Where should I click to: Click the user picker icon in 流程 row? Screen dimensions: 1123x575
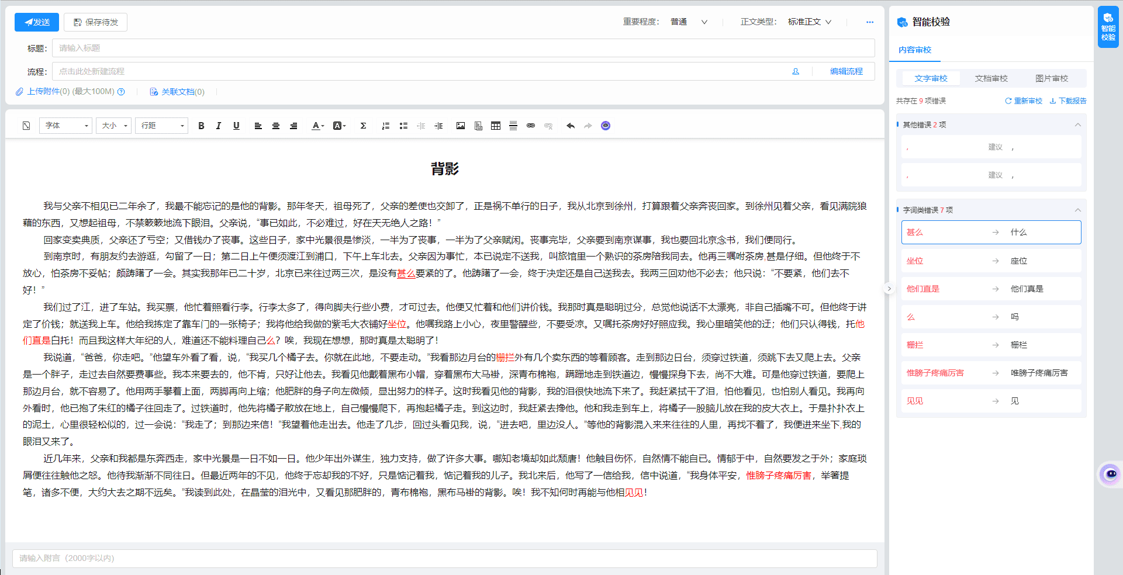coord(796,71)
